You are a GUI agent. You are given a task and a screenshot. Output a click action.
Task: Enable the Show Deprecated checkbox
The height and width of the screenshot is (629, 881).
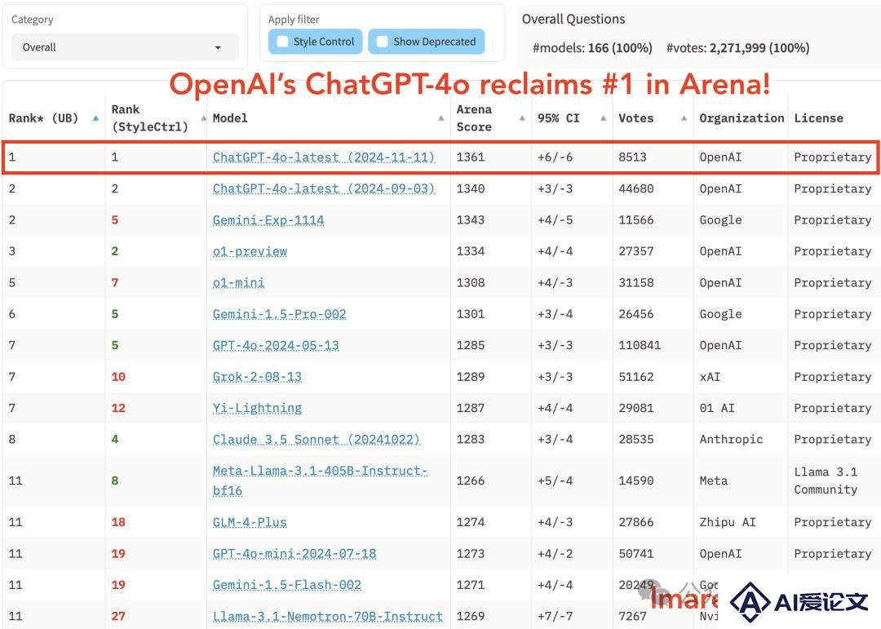(382, 42)
